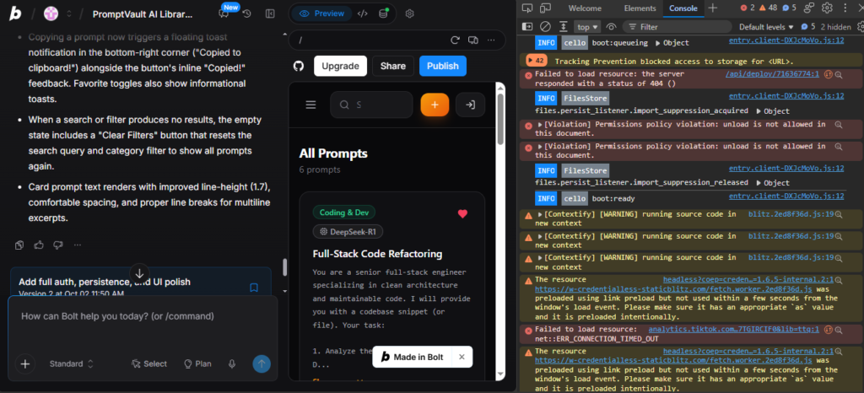Toggle the console sidebar icon
Viewport: 864px width, 393px height.
coord(527,26)
